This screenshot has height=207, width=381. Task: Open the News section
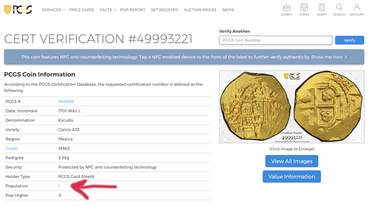pos(228,10)
